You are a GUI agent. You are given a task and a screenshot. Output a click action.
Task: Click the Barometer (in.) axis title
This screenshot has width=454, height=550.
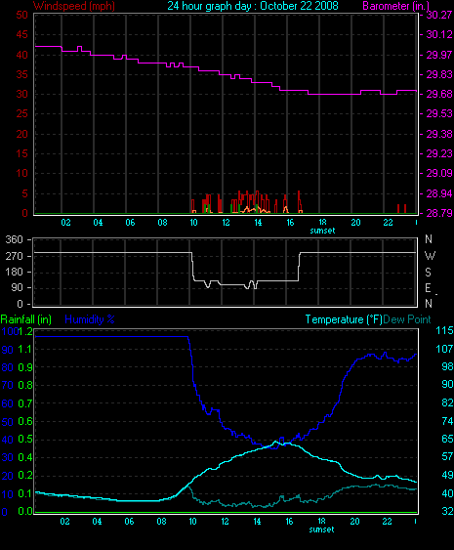coord(395,6)
